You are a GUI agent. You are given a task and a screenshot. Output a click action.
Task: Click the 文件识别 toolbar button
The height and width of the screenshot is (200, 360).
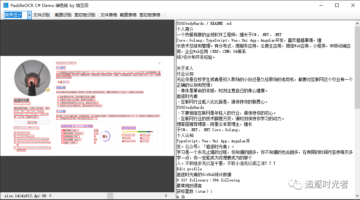coord(42,15)
